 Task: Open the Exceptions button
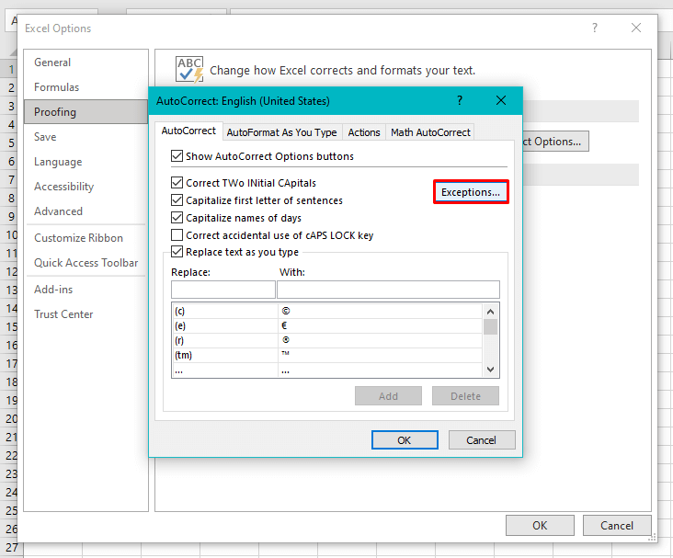click(x=471, y=192)
